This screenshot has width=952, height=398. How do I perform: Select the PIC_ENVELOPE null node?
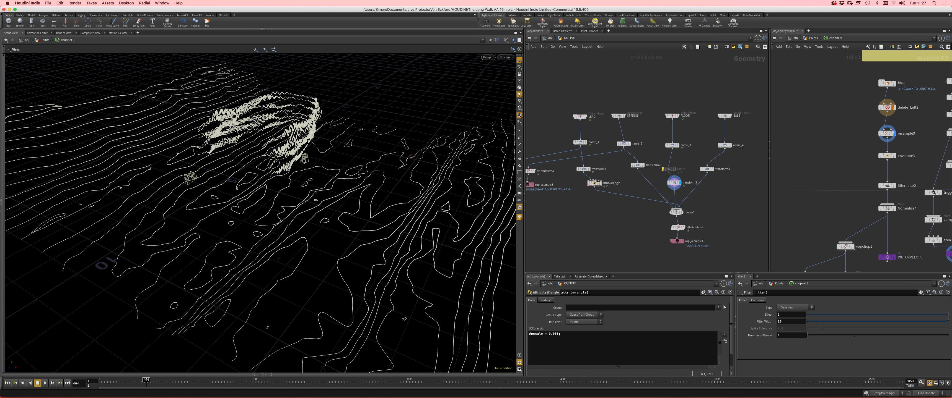(887, 257)
